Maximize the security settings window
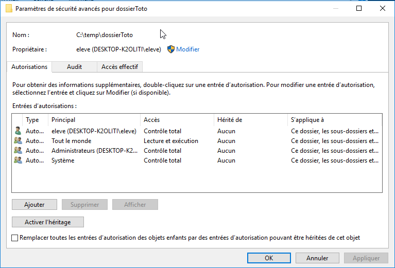 [359, 8]
